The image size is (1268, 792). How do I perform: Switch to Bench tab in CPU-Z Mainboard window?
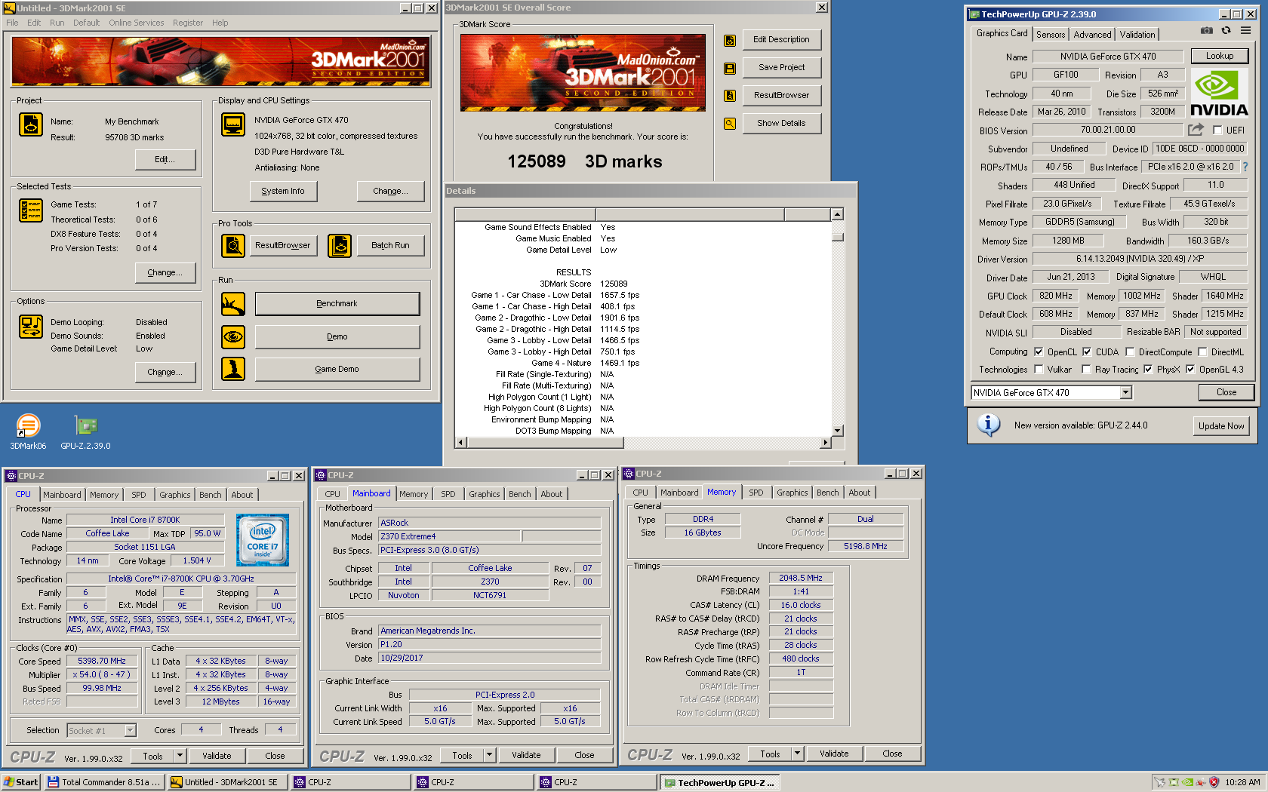[519, 494]
